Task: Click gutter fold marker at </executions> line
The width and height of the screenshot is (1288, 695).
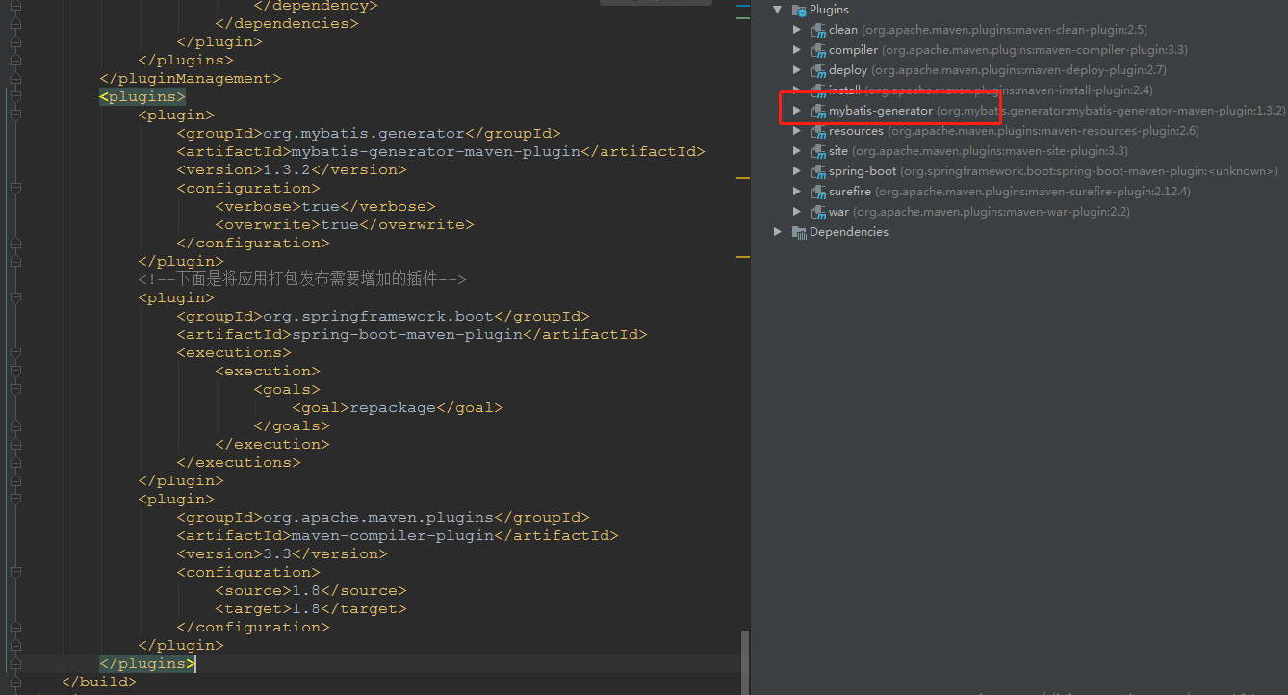Action: click(15, 462)
